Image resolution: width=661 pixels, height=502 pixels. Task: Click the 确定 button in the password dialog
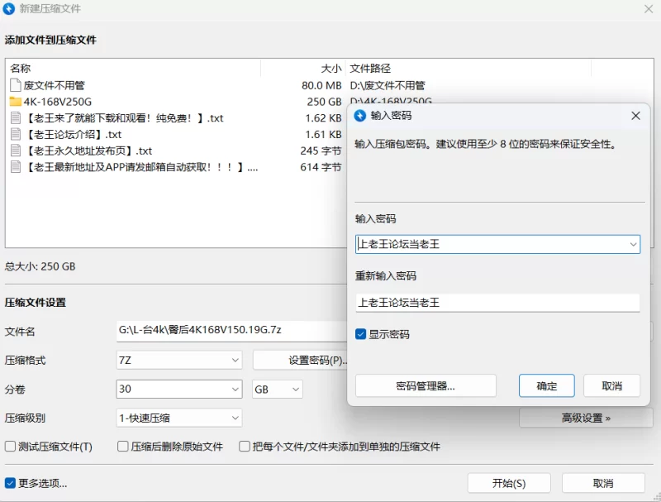(546, 386)
